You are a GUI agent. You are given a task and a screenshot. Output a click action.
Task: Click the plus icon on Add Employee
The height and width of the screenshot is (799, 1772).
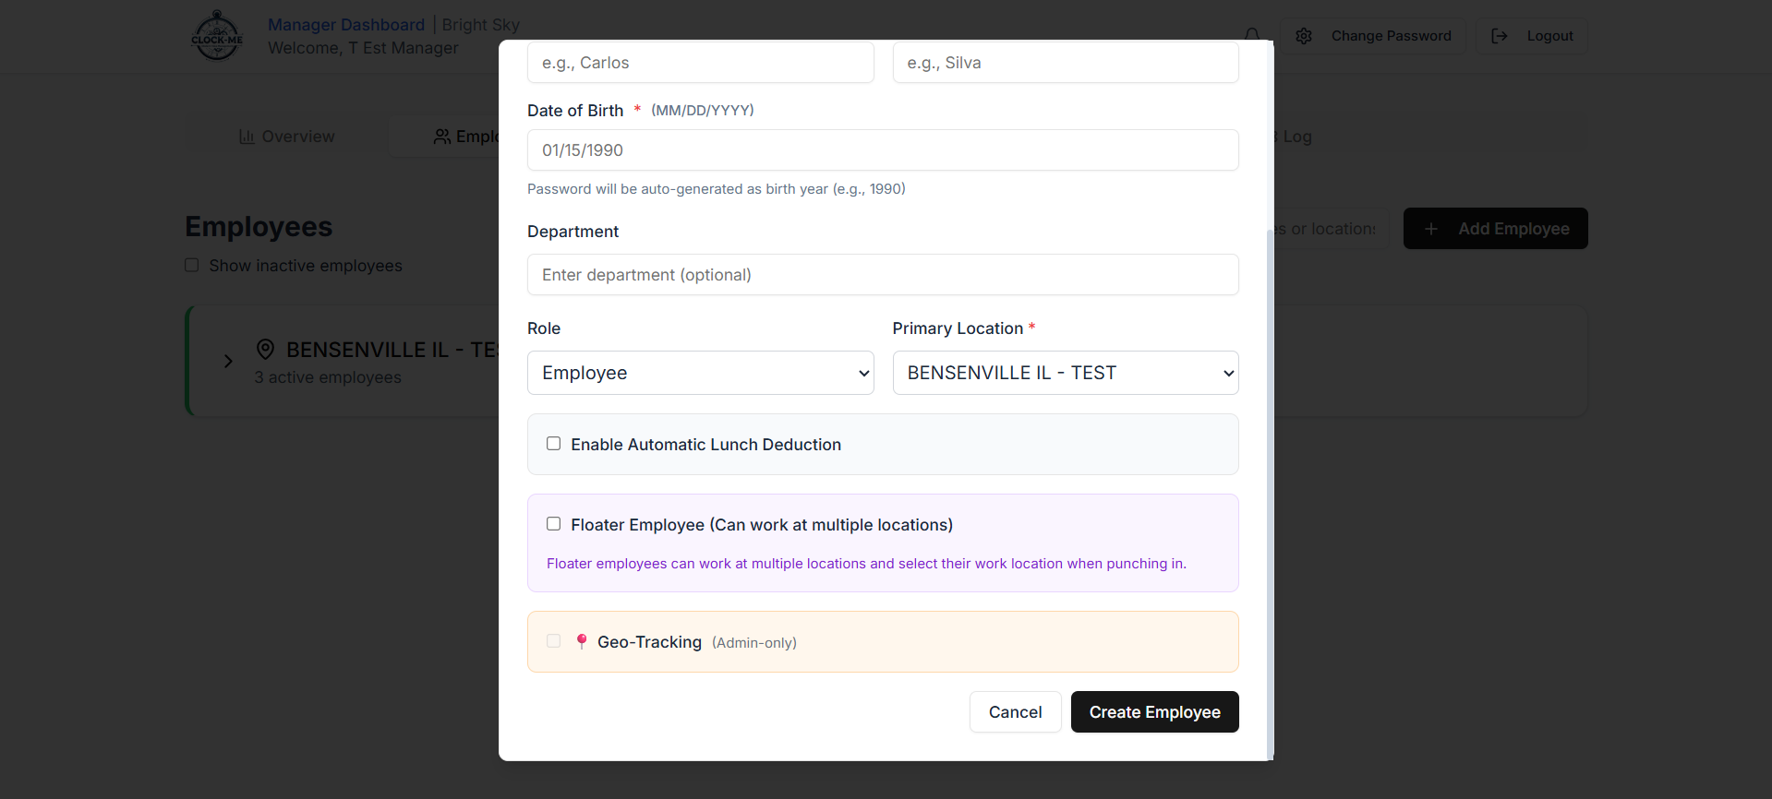click(x=1431, y=229)
